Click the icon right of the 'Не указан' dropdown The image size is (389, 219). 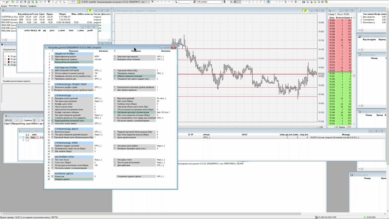point(225,2)
